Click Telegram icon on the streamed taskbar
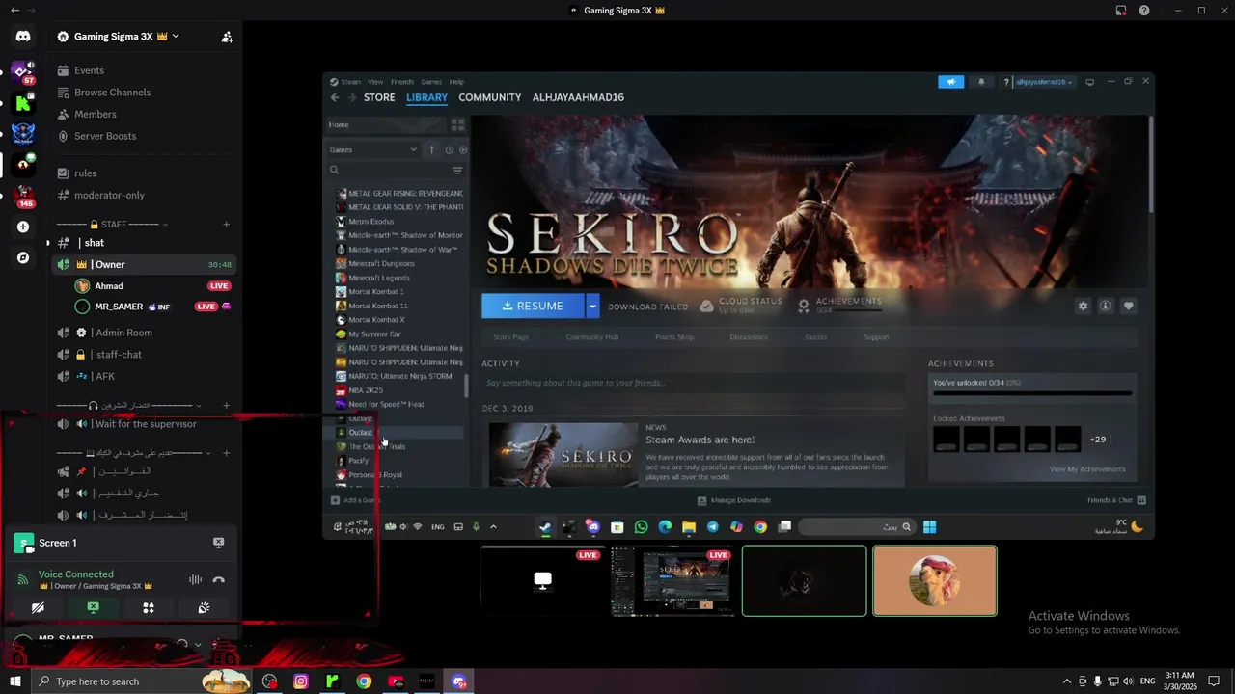Image resolution: width=1235 pixels, height=694 pixels. (713, 527)
